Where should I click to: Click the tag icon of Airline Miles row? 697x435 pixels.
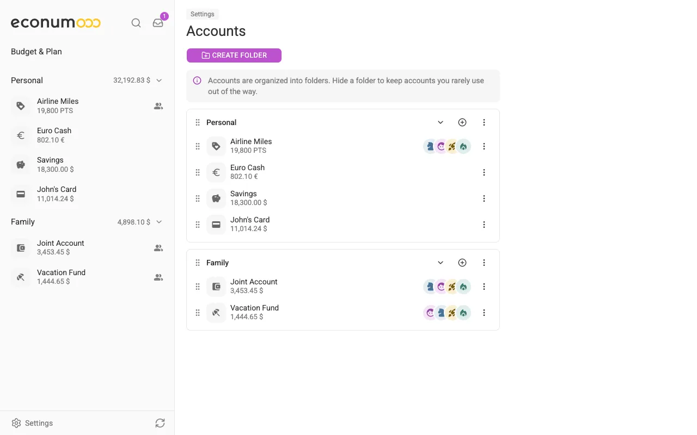click(x=216, y=146)
